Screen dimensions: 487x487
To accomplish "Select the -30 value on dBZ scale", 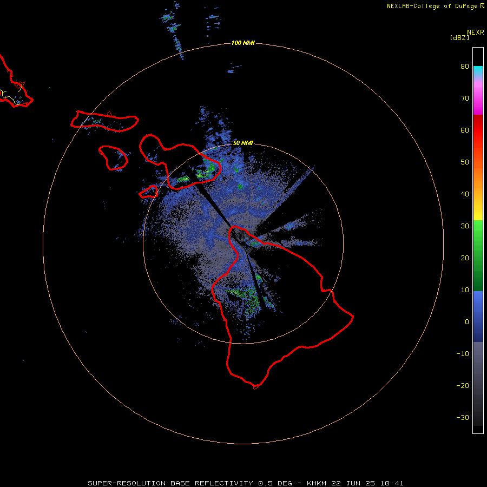I will point(463,418).
